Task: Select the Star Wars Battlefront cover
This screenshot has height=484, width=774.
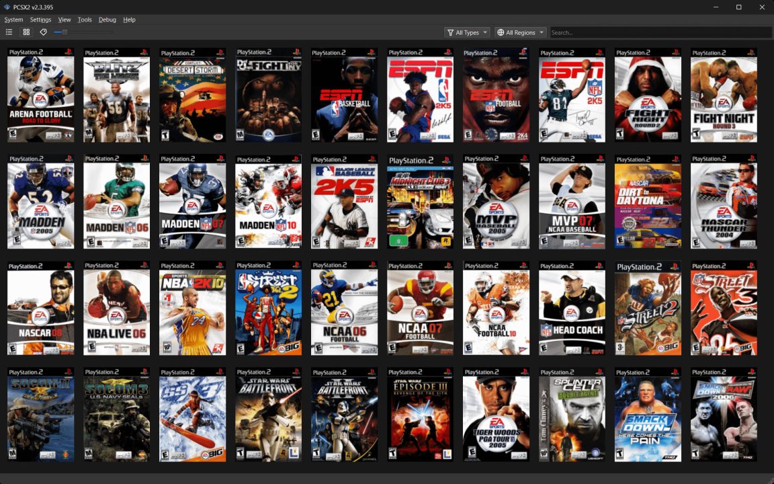Action: click(269, 415)
